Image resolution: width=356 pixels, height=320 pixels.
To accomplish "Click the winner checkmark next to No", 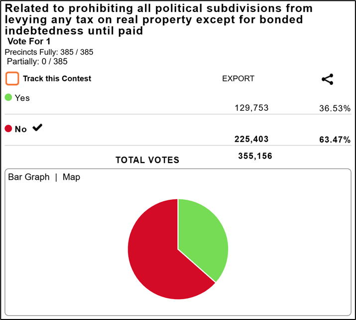I will 37,128.
